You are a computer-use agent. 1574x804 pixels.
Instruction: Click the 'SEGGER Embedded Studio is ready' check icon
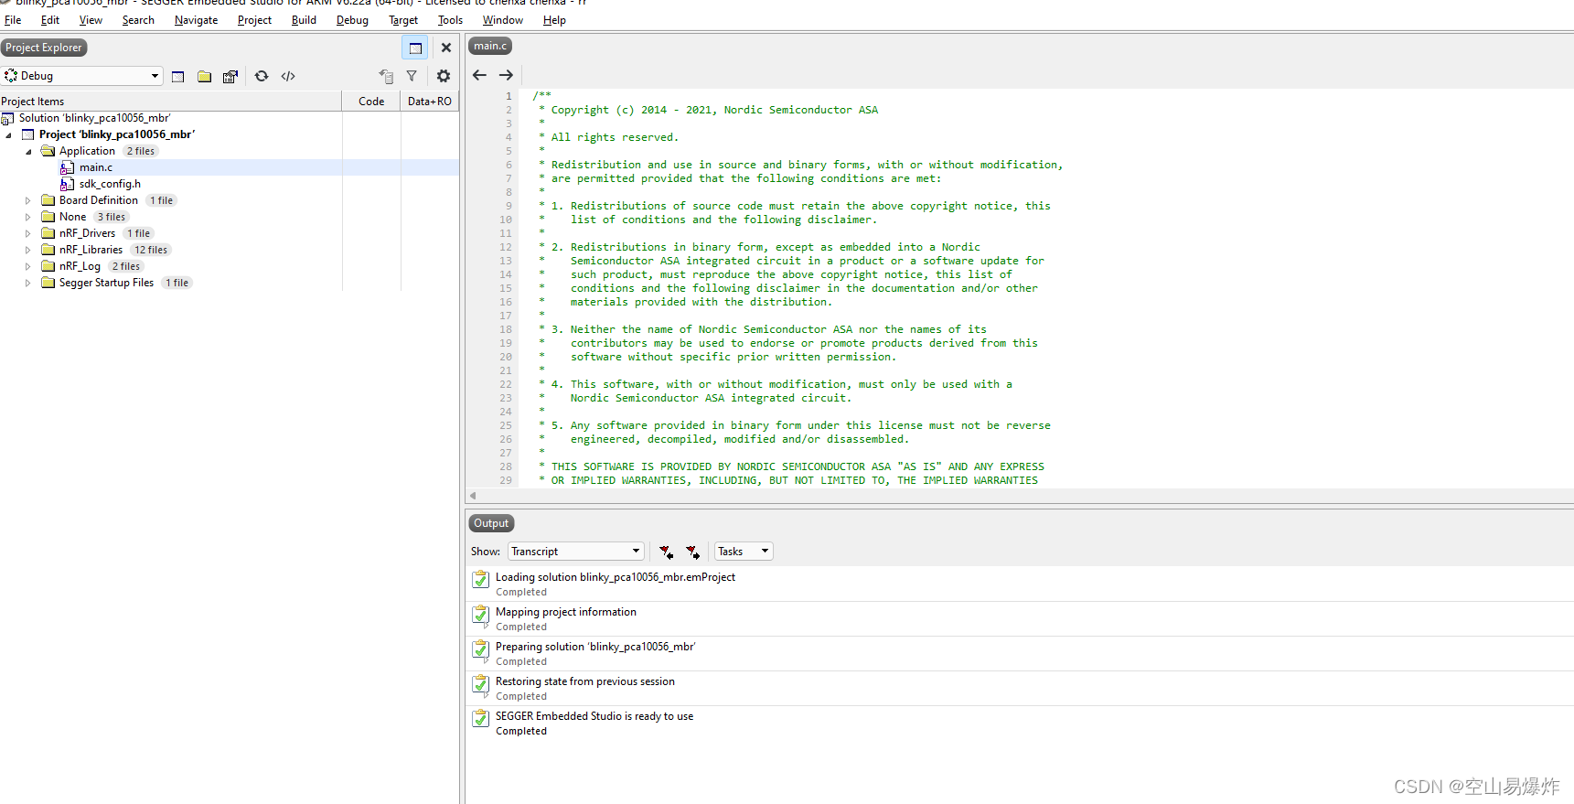coord(480,719)
